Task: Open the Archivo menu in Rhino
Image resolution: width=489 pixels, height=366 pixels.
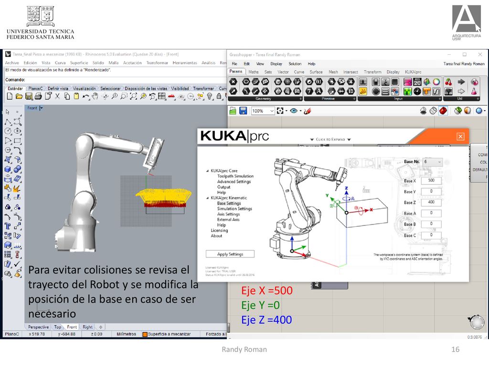Action: coord(12,63)
